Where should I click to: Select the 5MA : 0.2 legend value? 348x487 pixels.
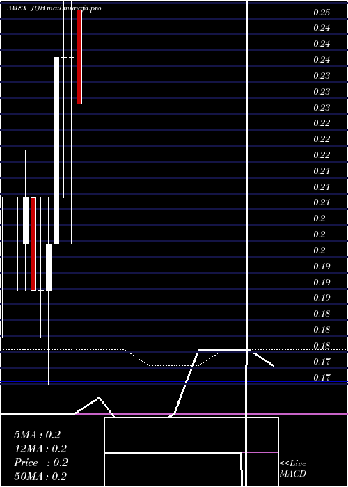(x=38, y=435)
